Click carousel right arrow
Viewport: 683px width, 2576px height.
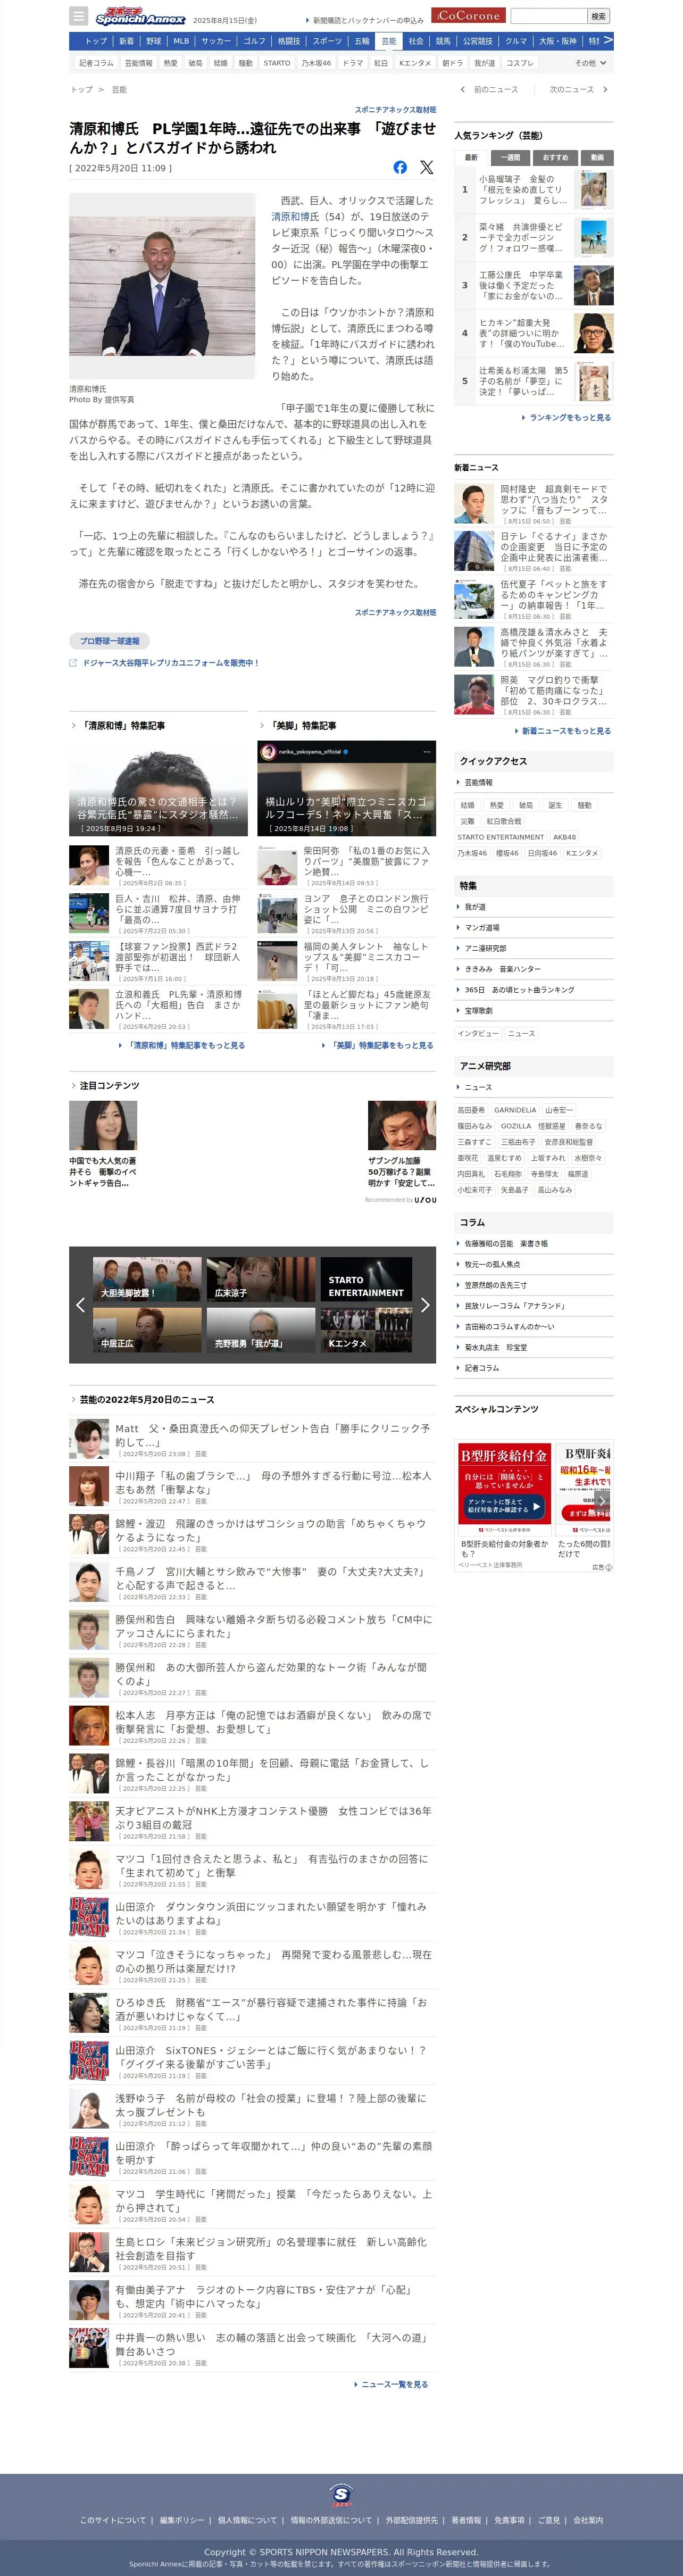425,1305
